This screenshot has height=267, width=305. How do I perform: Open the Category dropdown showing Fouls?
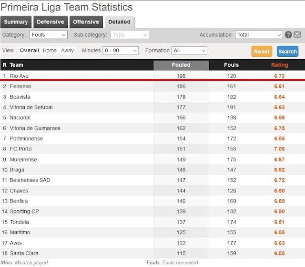click(x=49, y=35)
